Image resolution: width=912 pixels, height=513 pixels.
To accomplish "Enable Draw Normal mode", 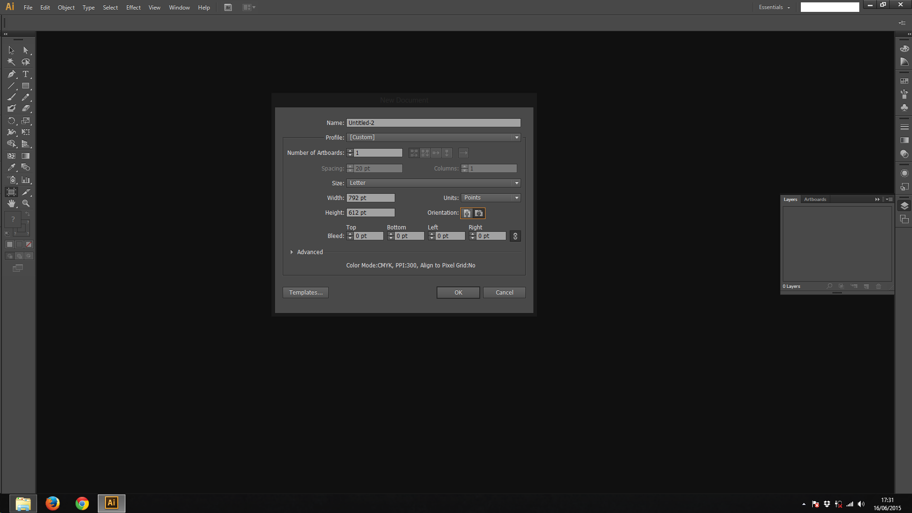I will 9,256.
